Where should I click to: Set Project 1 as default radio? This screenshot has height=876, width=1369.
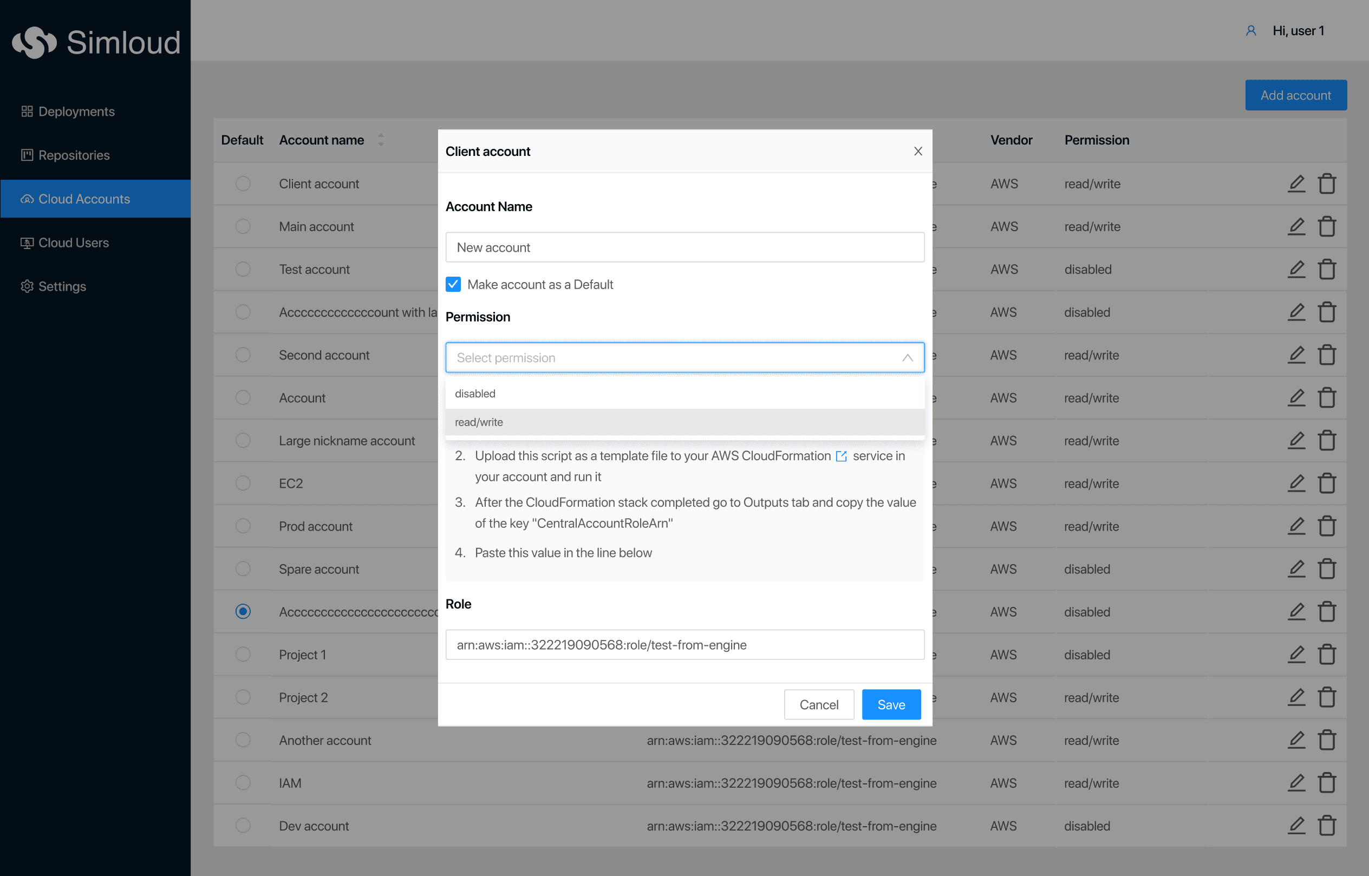(x=243, y=655)
